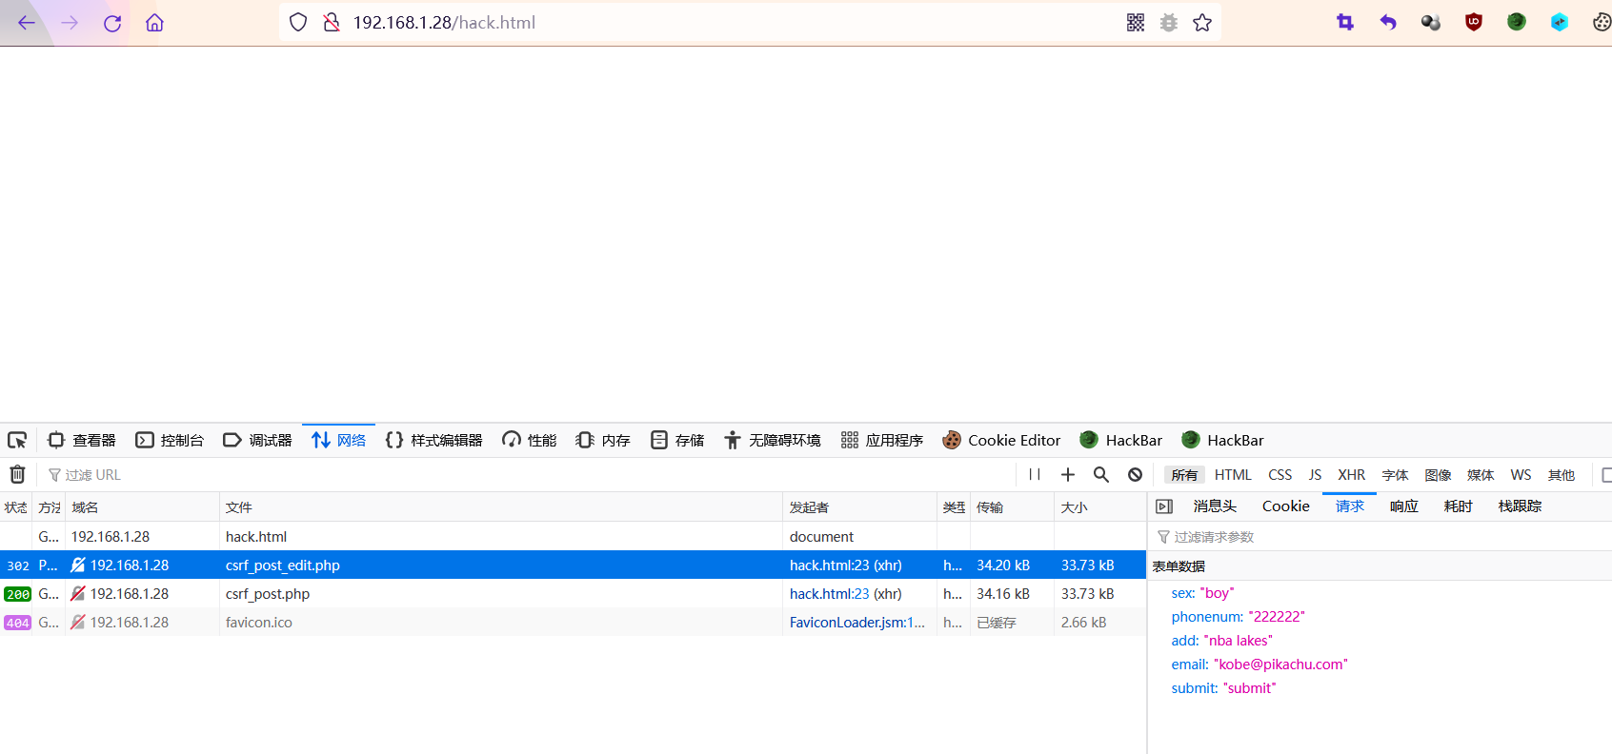
Task: Bookmark this page with the star icon
Action: click(x=1202, y=22)
